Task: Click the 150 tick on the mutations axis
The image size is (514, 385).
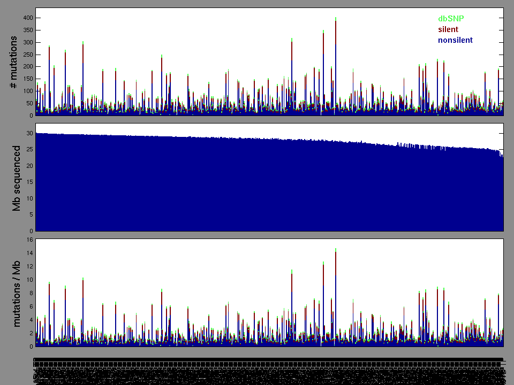Action: pyautogui.click(x=26, y=79)
